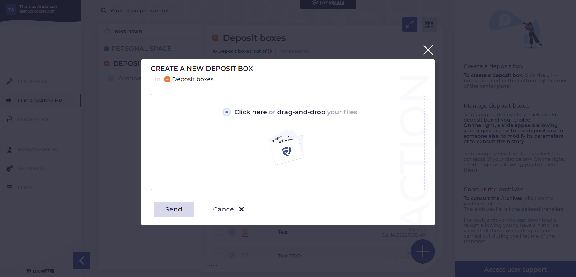Open the LockTransfer arrow menu item
This screenshot has width=576, height=277.
click(9, 100)
